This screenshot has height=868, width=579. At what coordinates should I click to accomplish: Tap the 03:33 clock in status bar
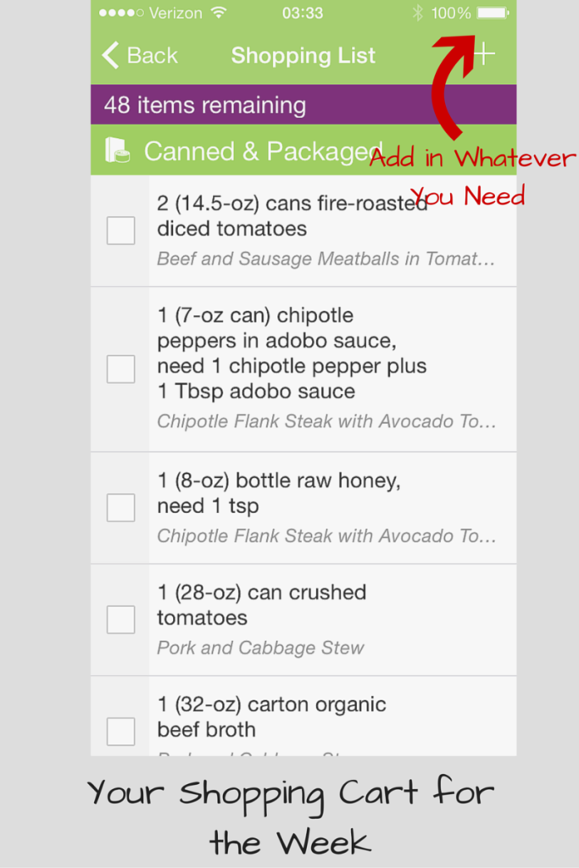click(x=303, y=13)
